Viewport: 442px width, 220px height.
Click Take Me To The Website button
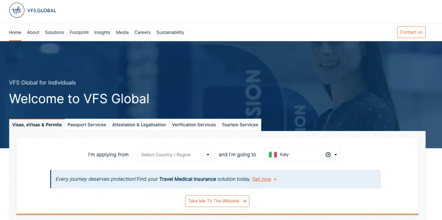pyautogui.click(x=217, y=201)
